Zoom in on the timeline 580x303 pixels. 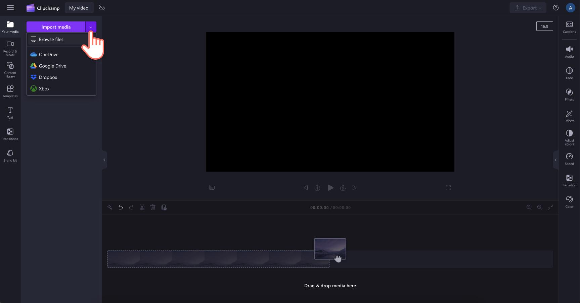click(540, 207)
